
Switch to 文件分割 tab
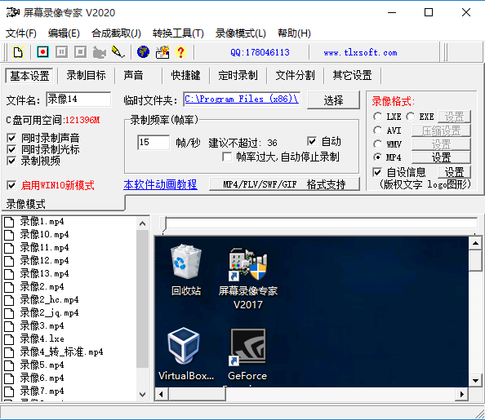coord(295,75)
